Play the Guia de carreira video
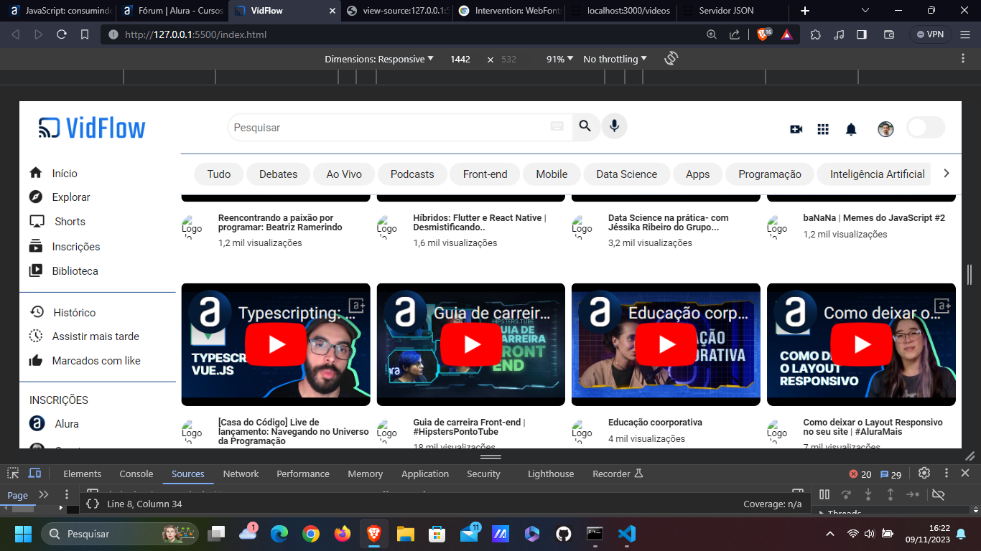 pyautogui.click(x=471, y=344)
